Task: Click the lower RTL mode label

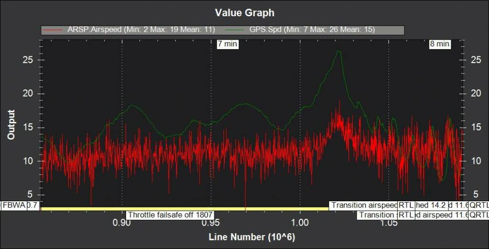Action: 406,215
